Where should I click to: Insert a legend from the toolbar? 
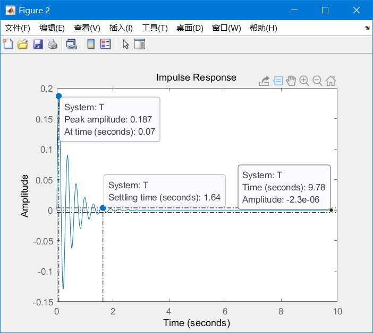pyautogui.click(x=106, y=44)
